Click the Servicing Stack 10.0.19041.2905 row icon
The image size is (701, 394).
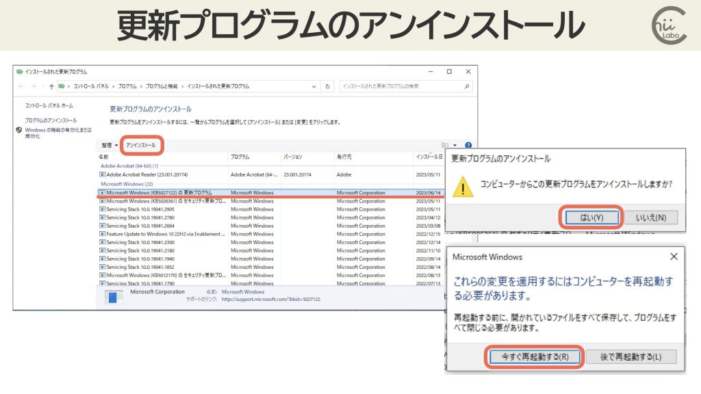tap(103, 209)
